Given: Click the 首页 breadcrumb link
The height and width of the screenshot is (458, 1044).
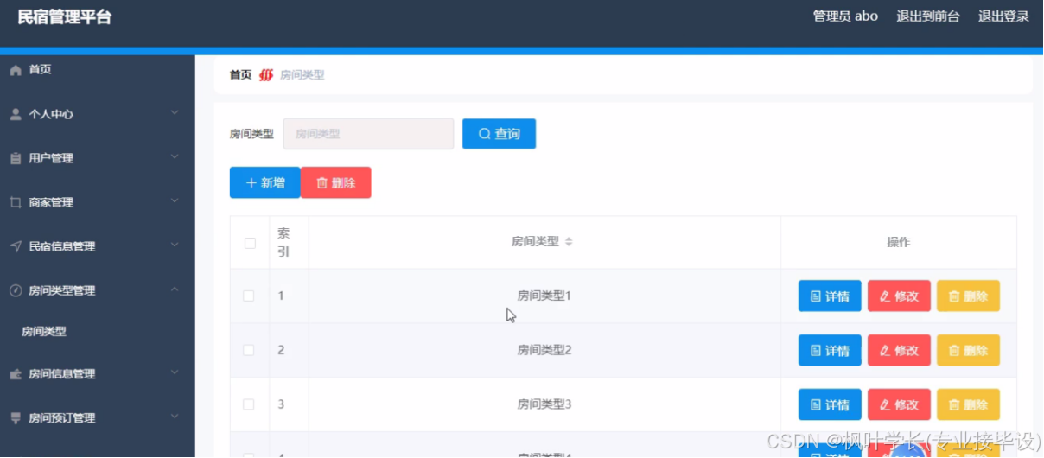Looking at the screenshot, I should tap(240, 75).
